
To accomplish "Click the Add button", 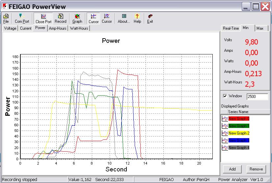I will click(232, 169).
